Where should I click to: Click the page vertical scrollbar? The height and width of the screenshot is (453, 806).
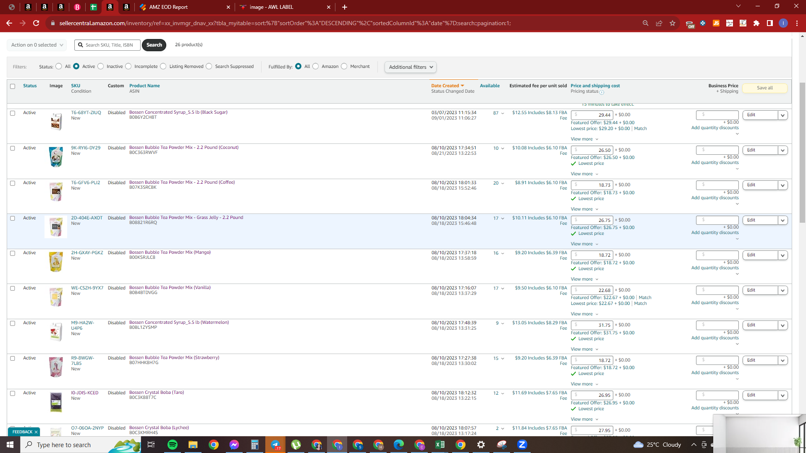pyautogui.click(x=802, y=153)
